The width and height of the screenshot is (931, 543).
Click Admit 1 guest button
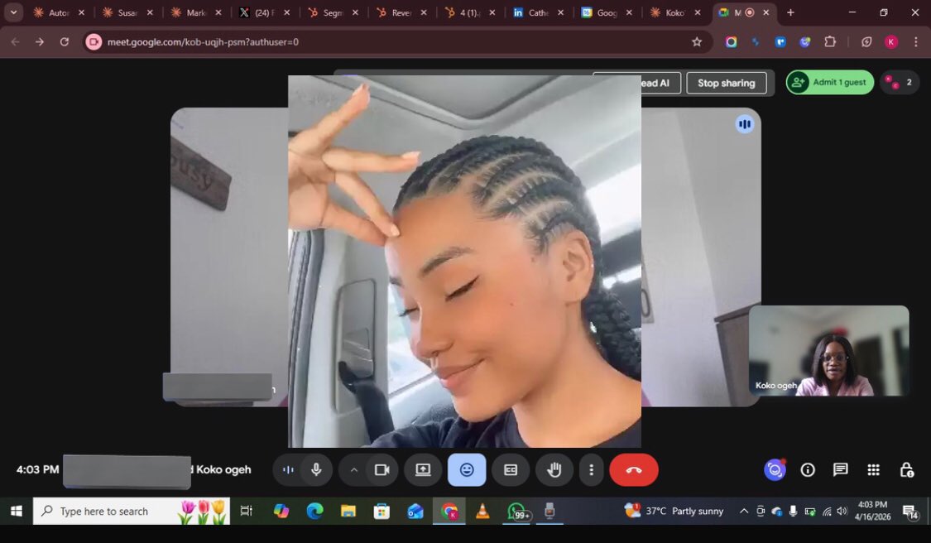point(830,83)
